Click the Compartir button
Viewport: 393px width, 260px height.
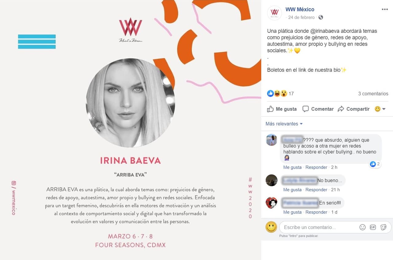(353, 109)
